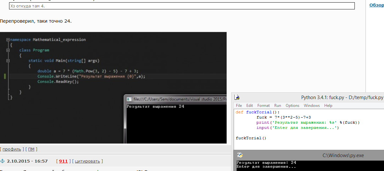Click the text 'Перепроверил, таки точно 24.'
The width and height of the screenshot is (384, 171).
pyautogui.click(x=36, y=21)
